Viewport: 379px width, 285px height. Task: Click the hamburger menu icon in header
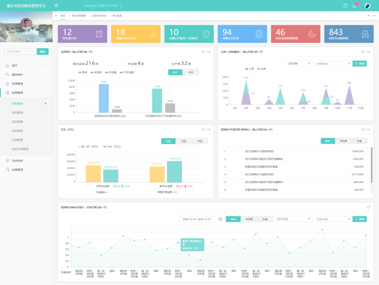pyautogui.click(x=56, y=6)
